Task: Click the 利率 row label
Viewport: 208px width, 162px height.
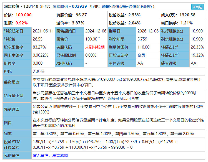Action: (x=17, y=134)
